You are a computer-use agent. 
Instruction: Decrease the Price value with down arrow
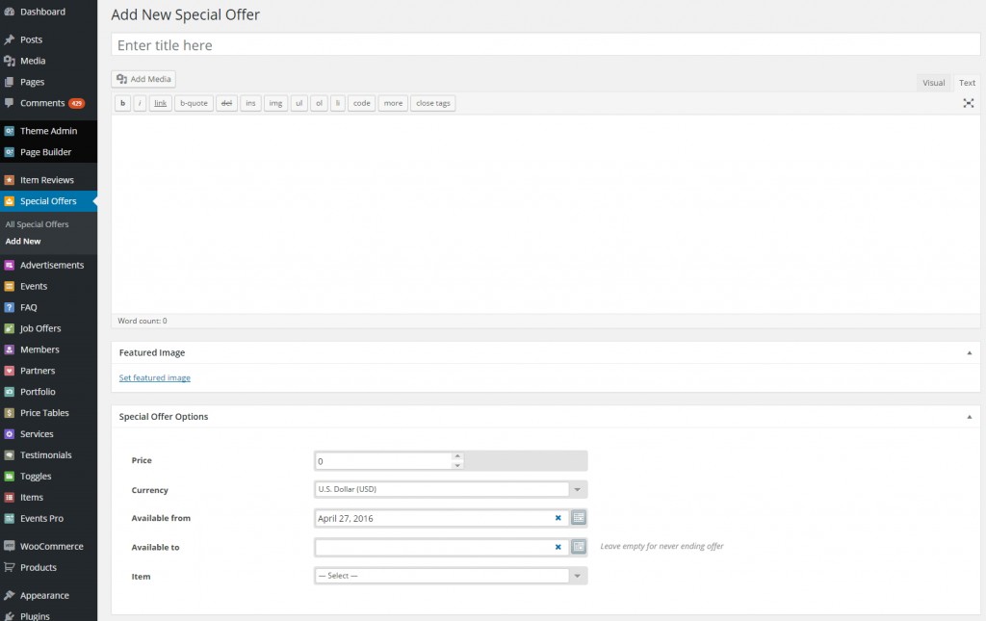pyautogui.click(x=457, y=465)
